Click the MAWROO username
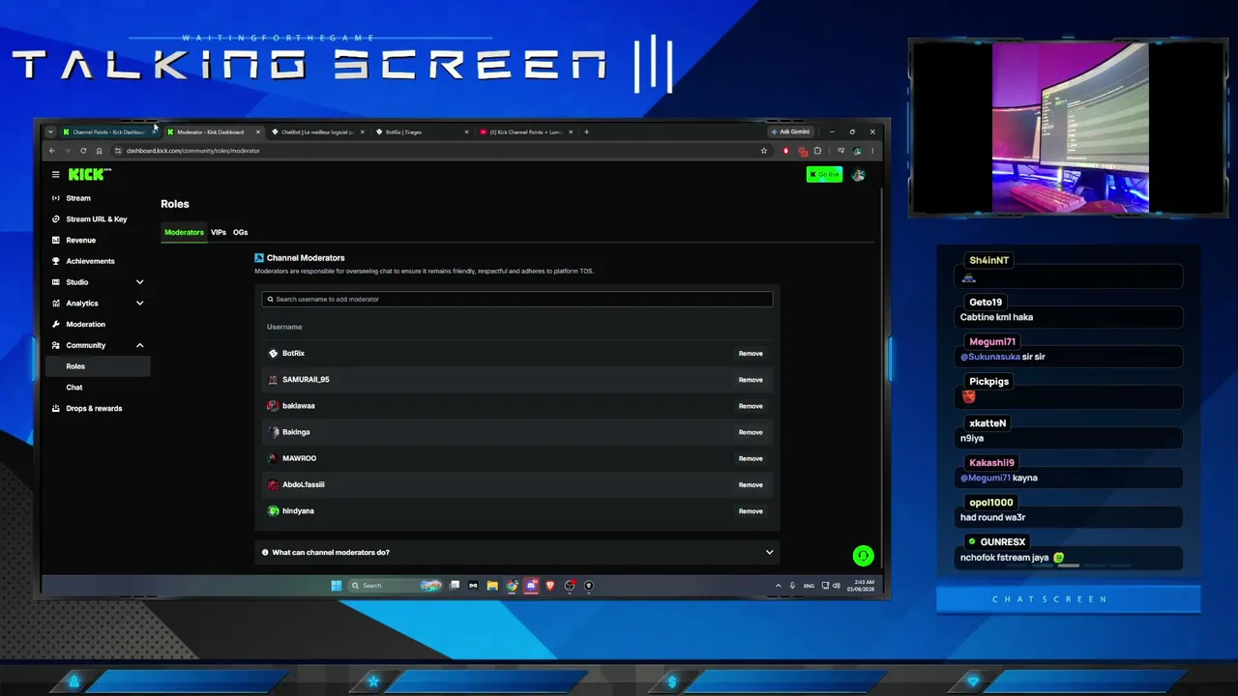 pos(299,458)
